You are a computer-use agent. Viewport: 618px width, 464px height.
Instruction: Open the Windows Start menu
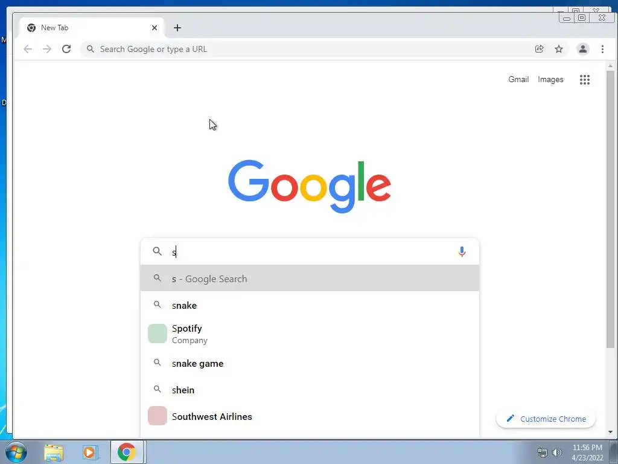click(x=16, y=452)
